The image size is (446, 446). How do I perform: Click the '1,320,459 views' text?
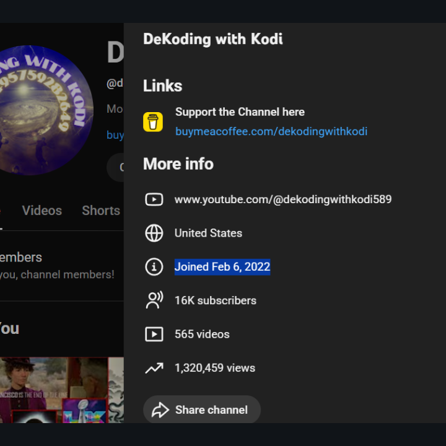pos(215,368)
